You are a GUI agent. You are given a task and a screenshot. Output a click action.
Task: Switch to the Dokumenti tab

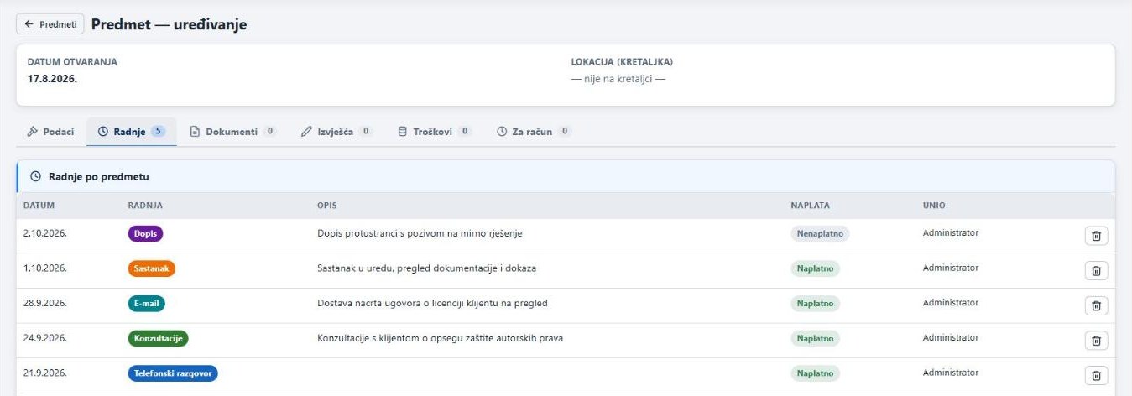click(233, 132)
